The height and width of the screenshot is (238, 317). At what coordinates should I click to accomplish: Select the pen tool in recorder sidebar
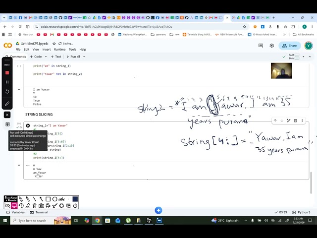7,104
